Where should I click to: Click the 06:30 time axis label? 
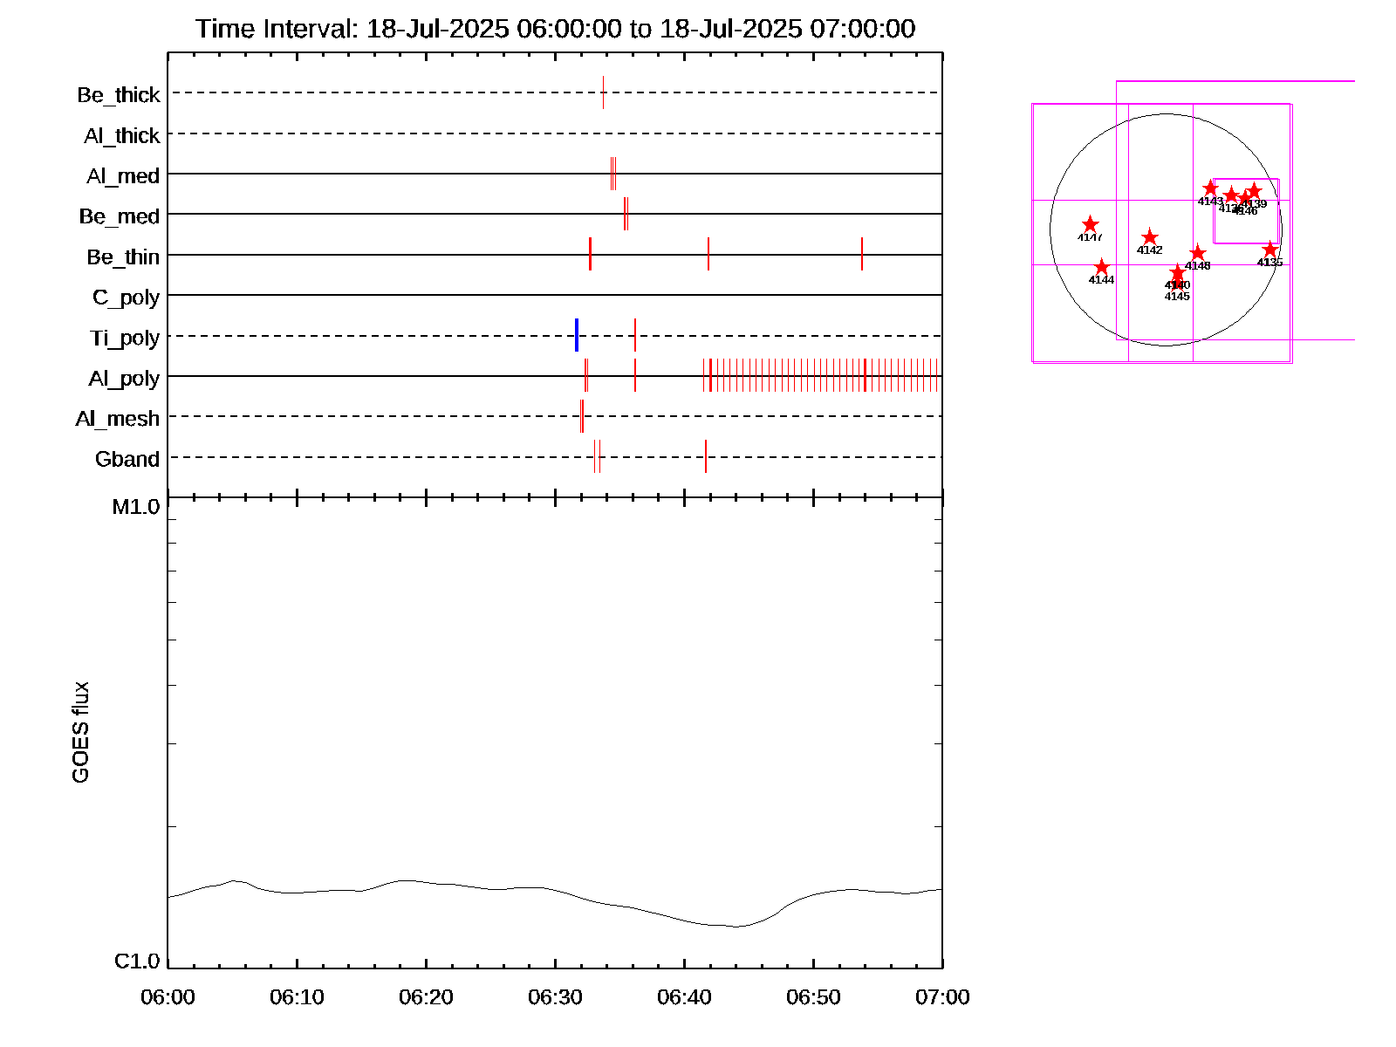coord(555,997)
